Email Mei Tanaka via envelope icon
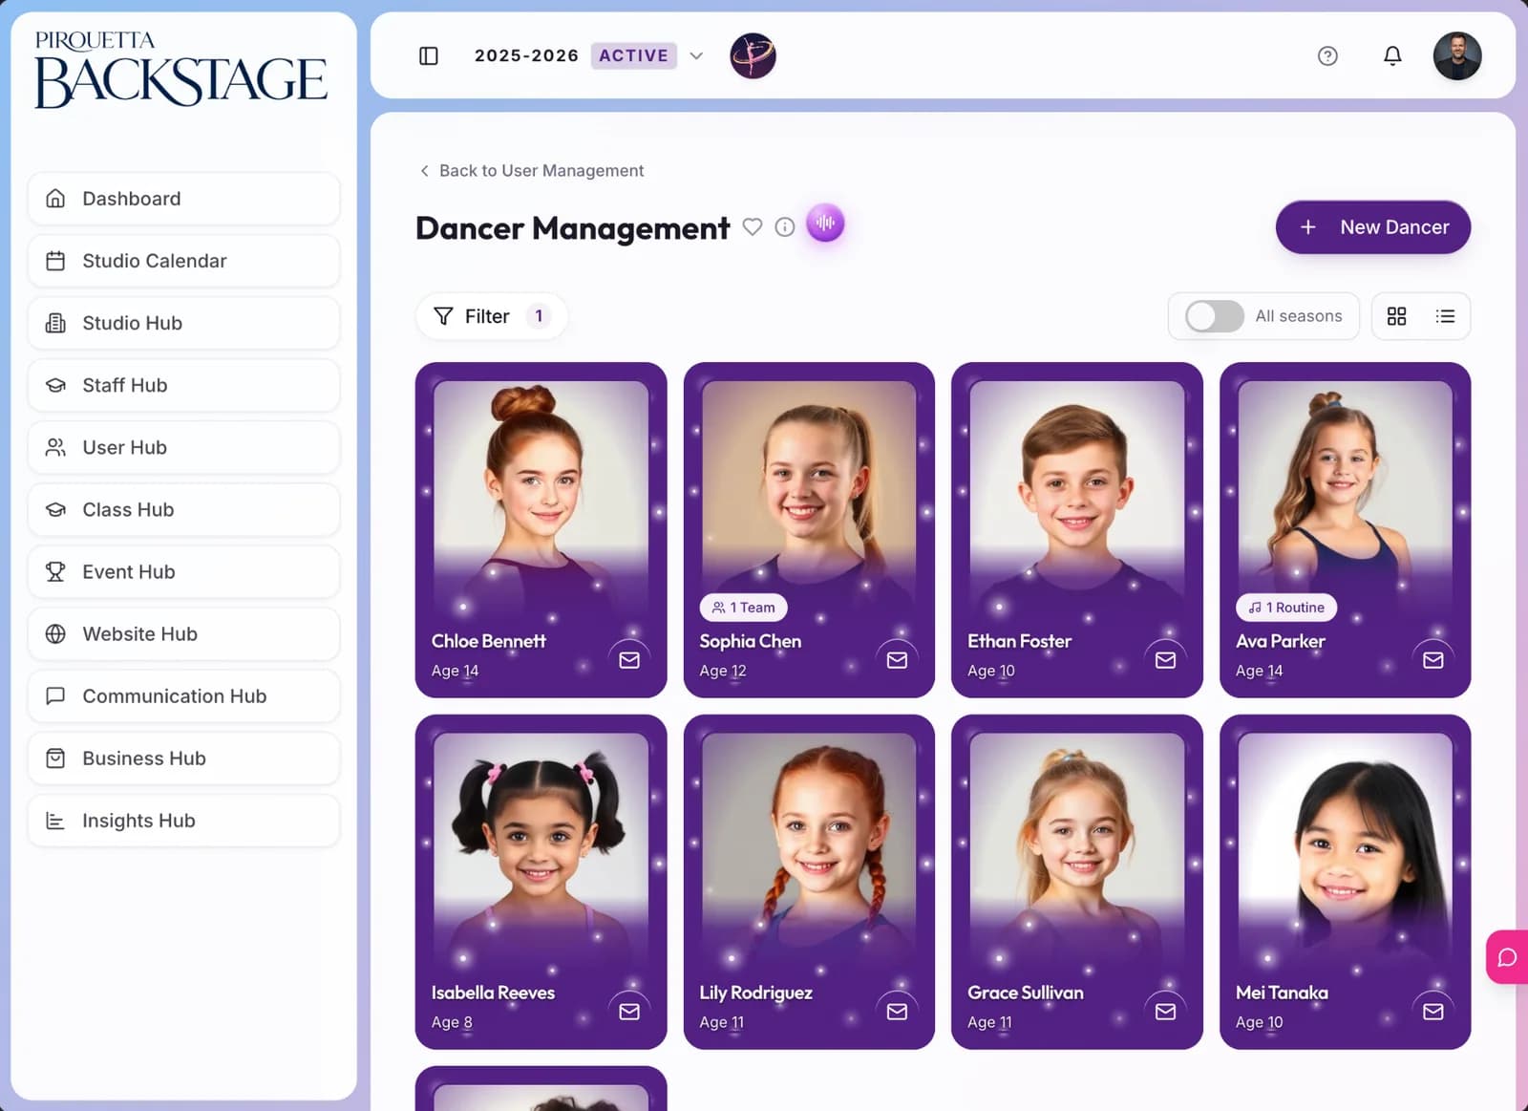The width and height of the screenshot is (1528, 1111). click(x=1433, y=1012)
